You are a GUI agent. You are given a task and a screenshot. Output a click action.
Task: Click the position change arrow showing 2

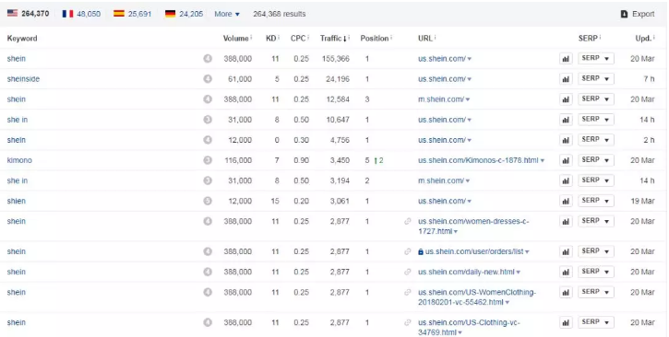point(378,160)
